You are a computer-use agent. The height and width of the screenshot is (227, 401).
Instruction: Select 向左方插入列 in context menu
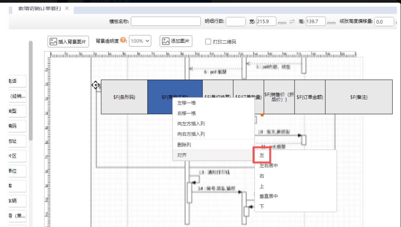click(x=191, y=124)
